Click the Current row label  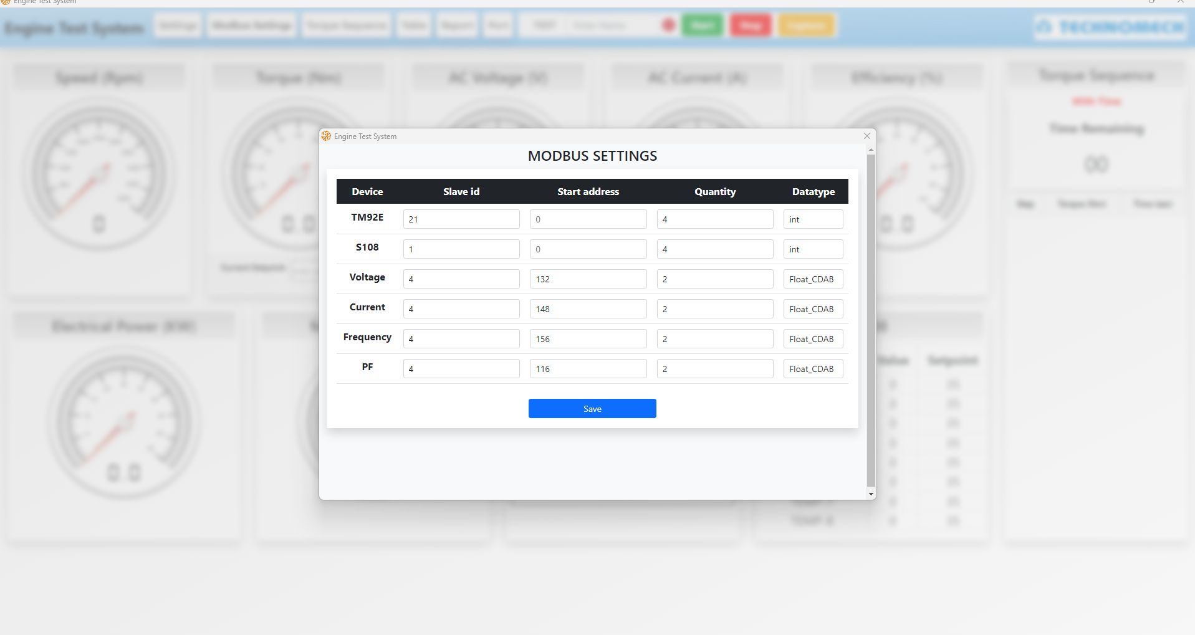pyautogui.click(x=367, y=307)
